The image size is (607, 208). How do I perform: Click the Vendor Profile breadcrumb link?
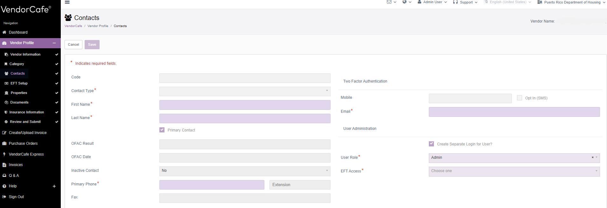[98, 26]
